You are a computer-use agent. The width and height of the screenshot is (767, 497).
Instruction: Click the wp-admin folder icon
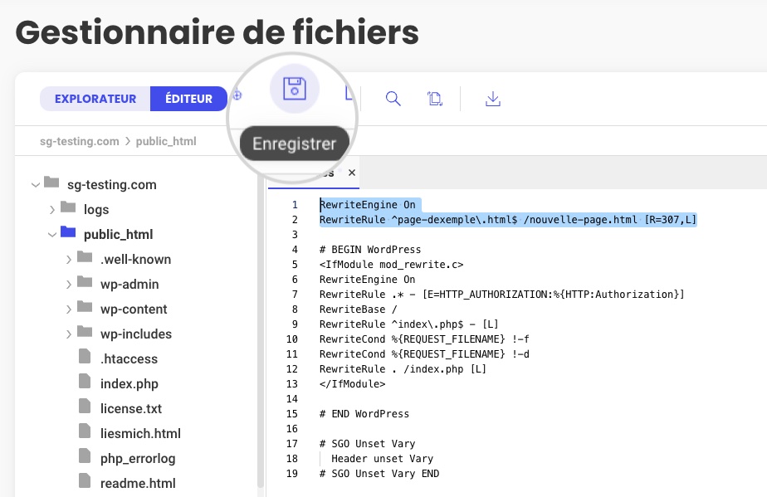click(85, 282)
